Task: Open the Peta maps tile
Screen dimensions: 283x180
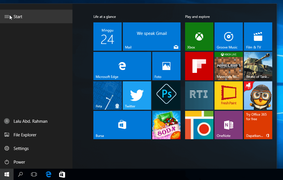Action: pyautogui.click(x=107, y=96)
